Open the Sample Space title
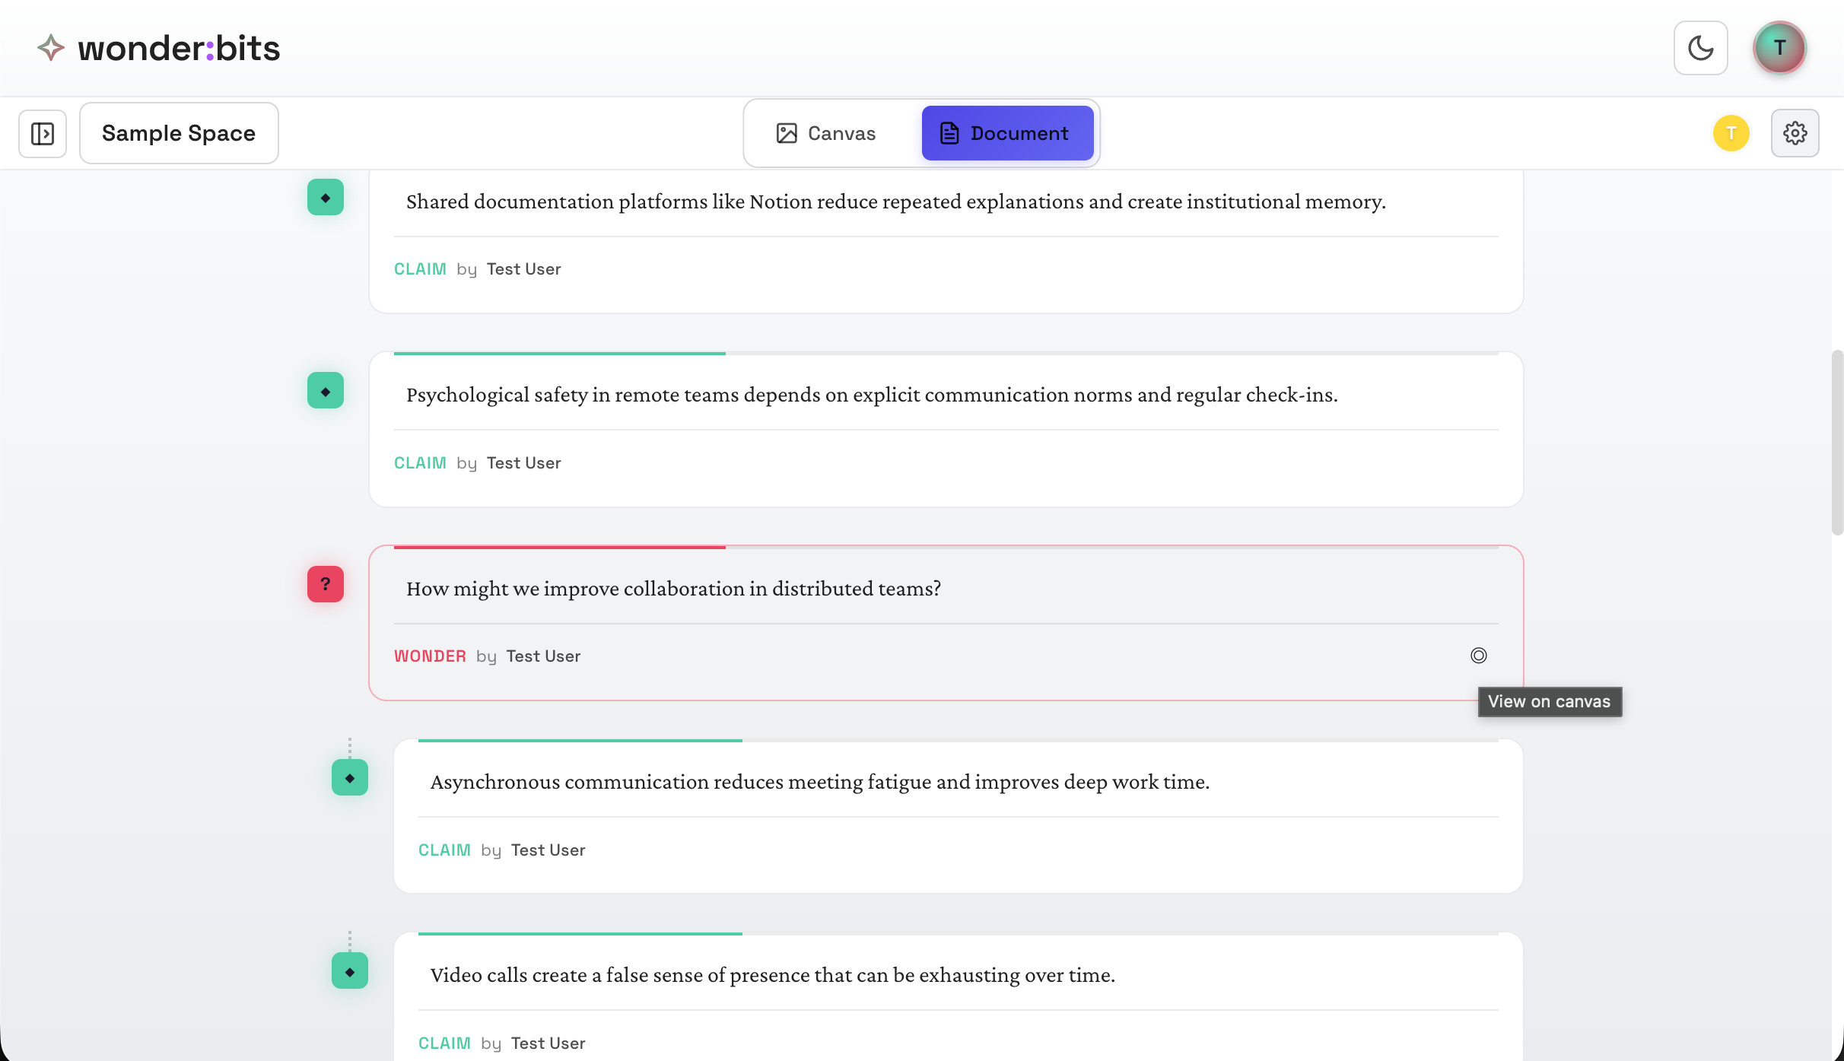 coord(179,133)
